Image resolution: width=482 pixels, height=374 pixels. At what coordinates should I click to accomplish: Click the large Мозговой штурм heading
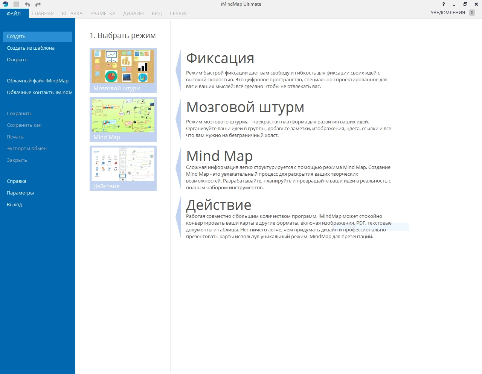click(245, 107)
